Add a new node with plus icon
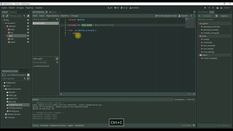Image resolution: width=233 pixels, height=131 pixels. pos(3,16)
